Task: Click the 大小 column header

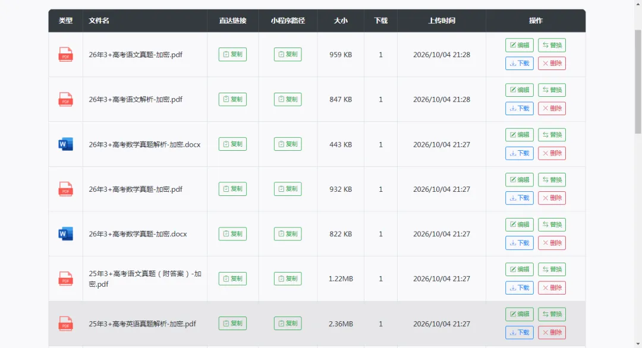Action: pos(341,20)
